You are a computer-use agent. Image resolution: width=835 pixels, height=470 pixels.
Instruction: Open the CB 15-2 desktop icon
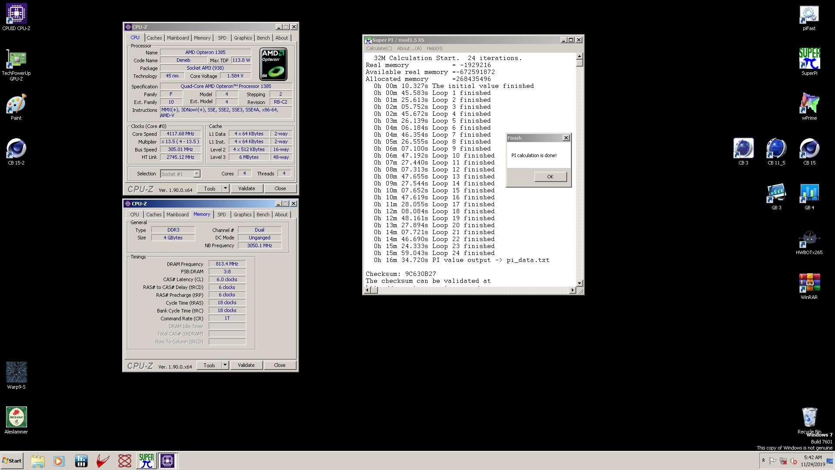point(16,152)
